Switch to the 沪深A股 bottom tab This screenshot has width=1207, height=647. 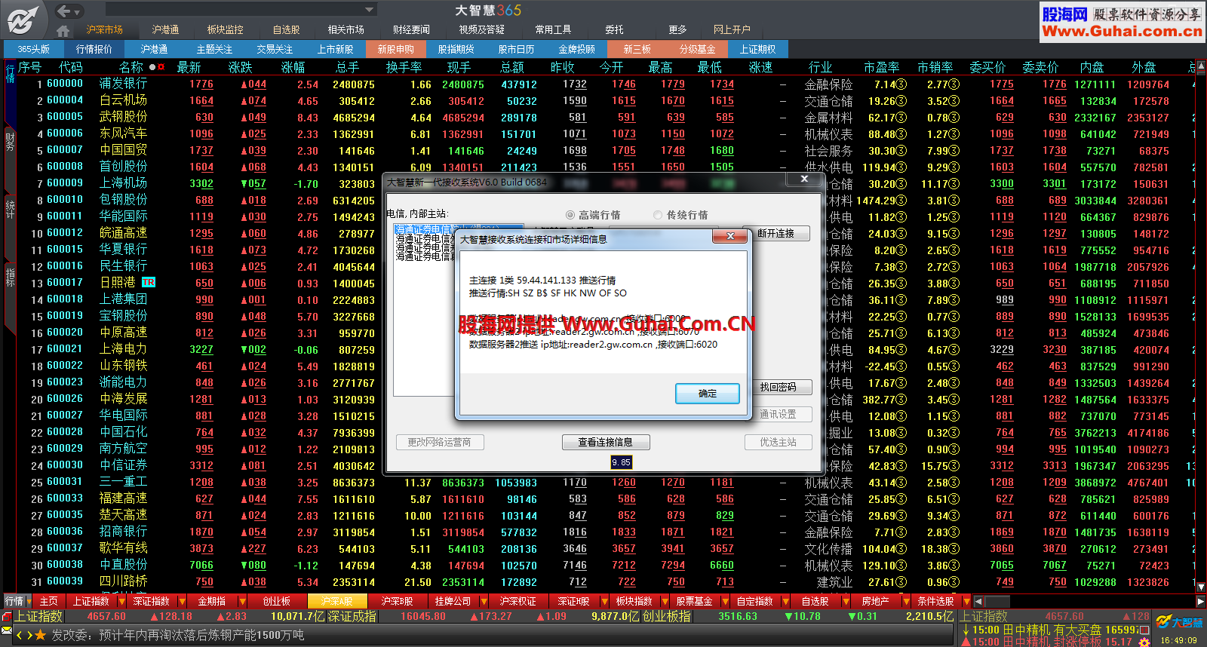pos(336,601)
